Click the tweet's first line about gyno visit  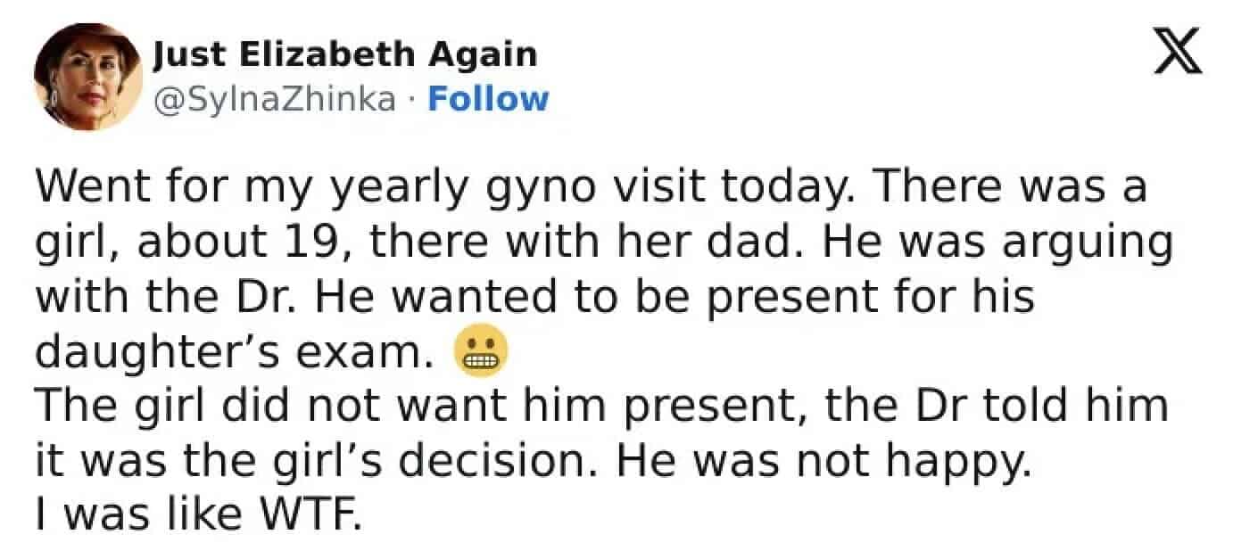click(589, 188)
